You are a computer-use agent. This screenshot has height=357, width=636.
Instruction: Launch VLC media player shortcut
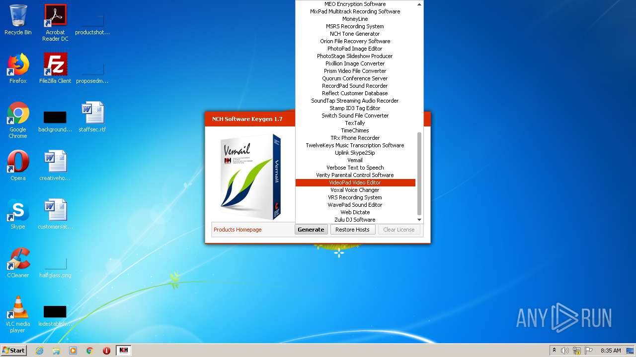[x=18, y=314]
